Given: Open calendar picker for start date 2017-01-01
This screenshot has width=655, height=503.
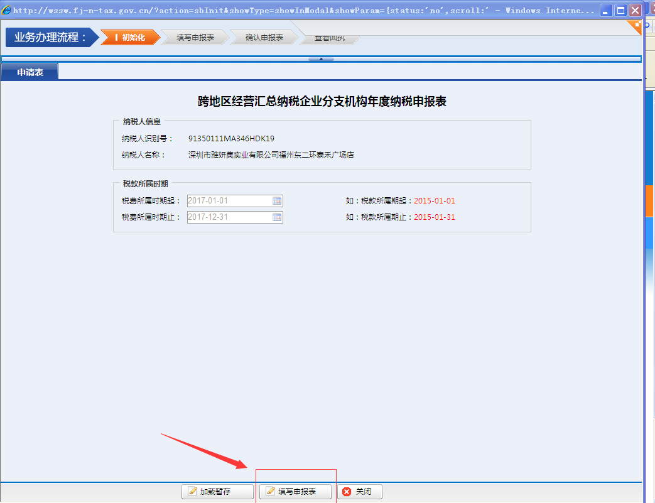Looking at the screenshot, I should tap(277, 201).
